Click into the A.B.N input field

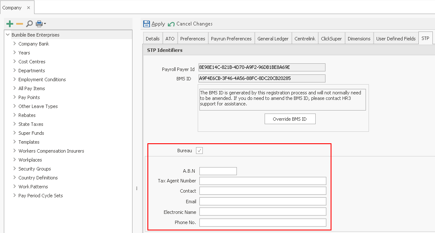pyautogui.click(x=218, y=171)
